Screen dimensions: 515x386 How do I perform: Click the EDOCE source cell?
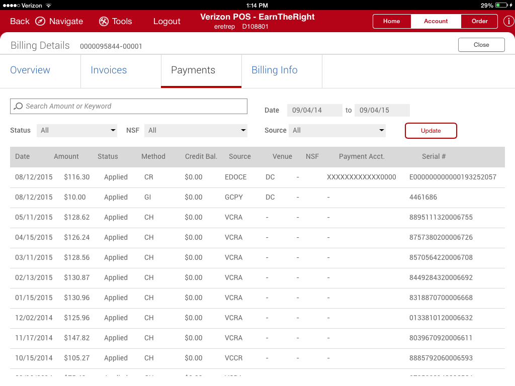pos(236,177)
